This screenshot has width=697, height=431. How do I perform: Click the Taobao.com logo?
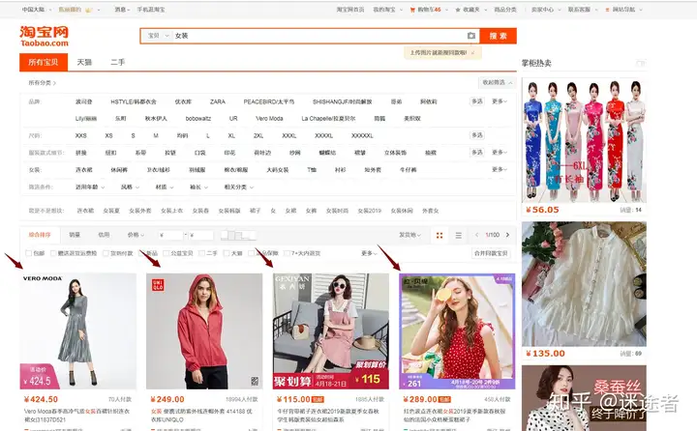tap(44, 36)
